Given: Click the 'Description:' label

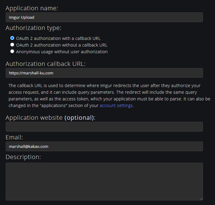Looking at the screenshot, I should [x=23, y=157].
